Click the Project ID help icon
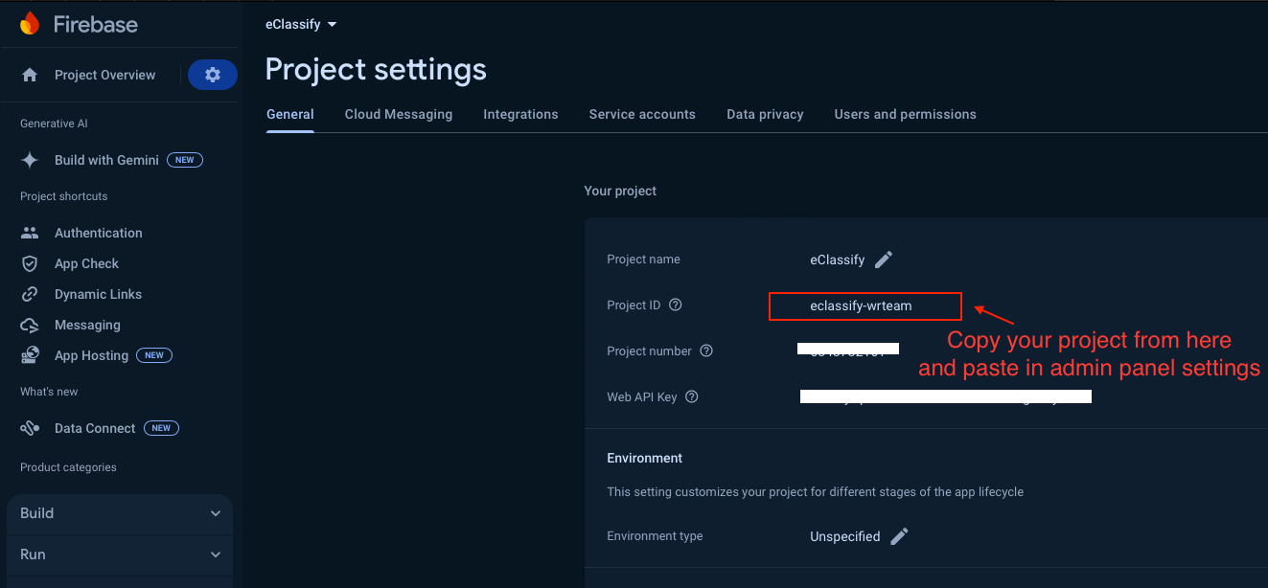1268x588 pixels. point(676,305)
